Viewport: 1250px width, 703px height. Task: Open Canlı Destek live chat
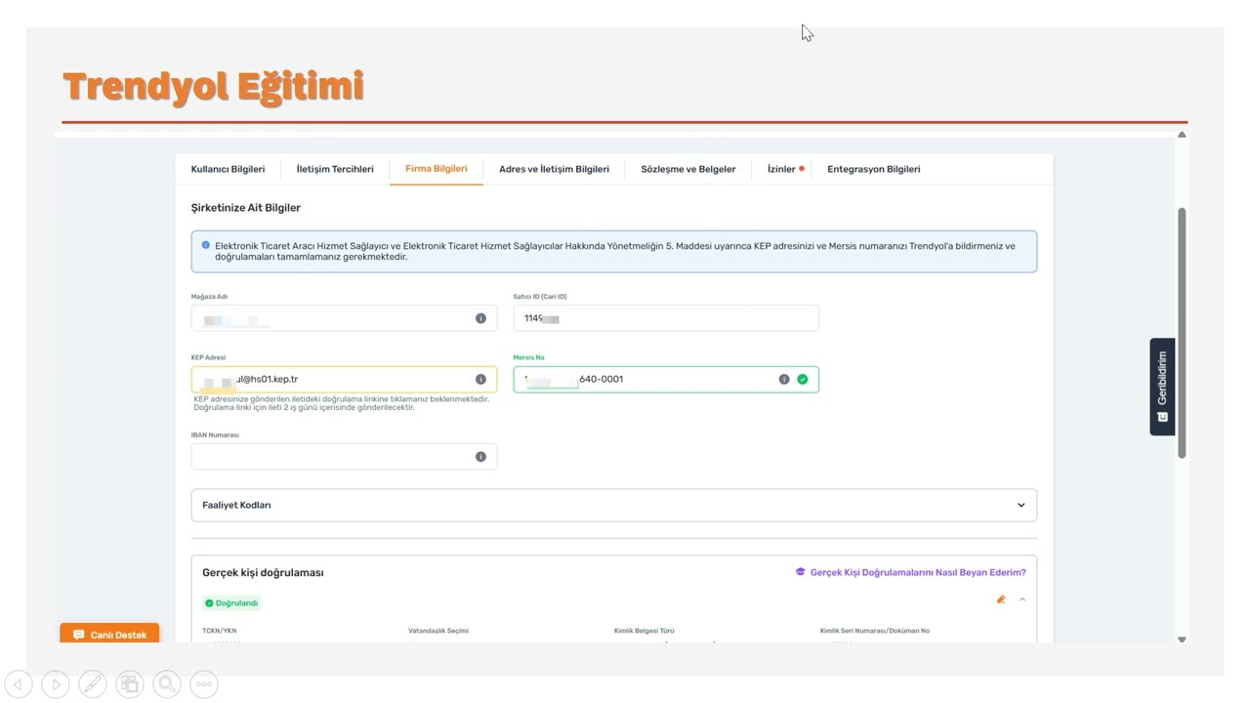[109, 635]
